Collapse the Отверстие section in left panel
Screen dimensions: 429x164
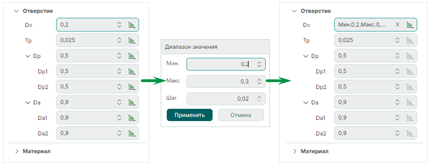16,11
